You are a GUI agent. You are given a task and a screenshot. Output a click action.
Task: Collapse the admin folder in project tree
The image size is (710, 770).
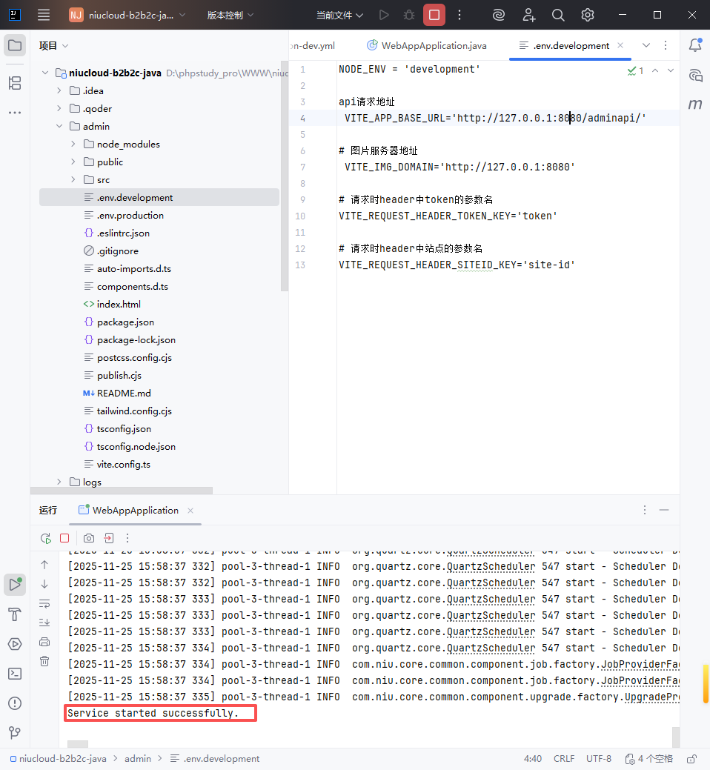pos(59,127)
